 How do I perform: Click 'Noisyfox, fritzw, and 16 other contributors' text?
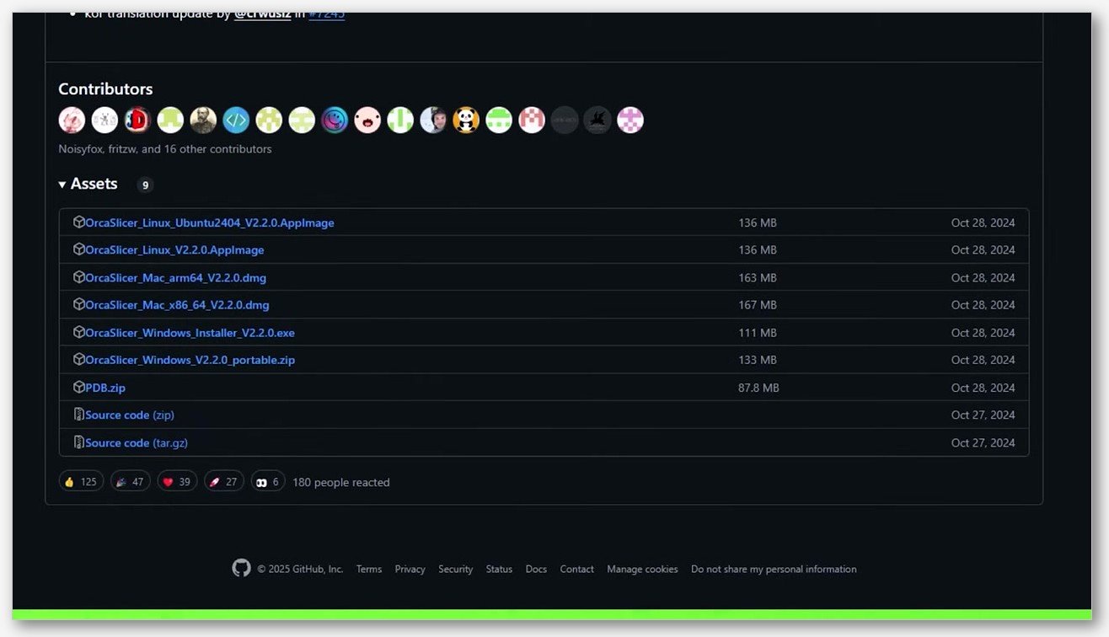(x=165, y=148)
